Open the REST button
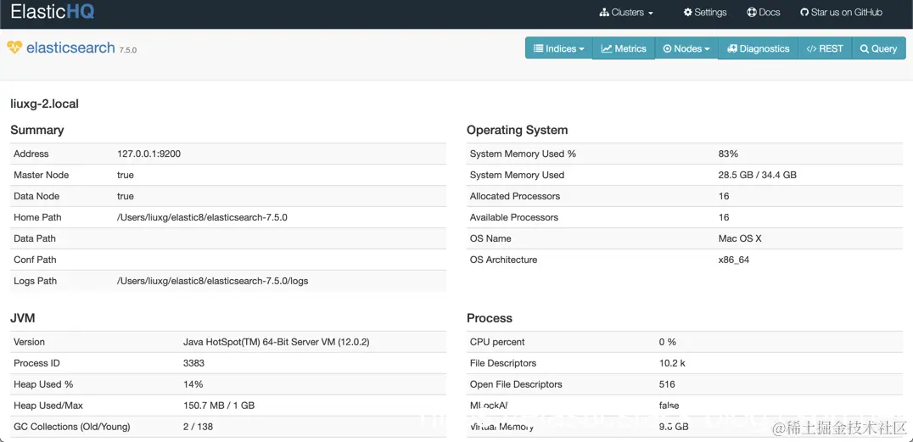The image size is (913, 442). (825, 48)
